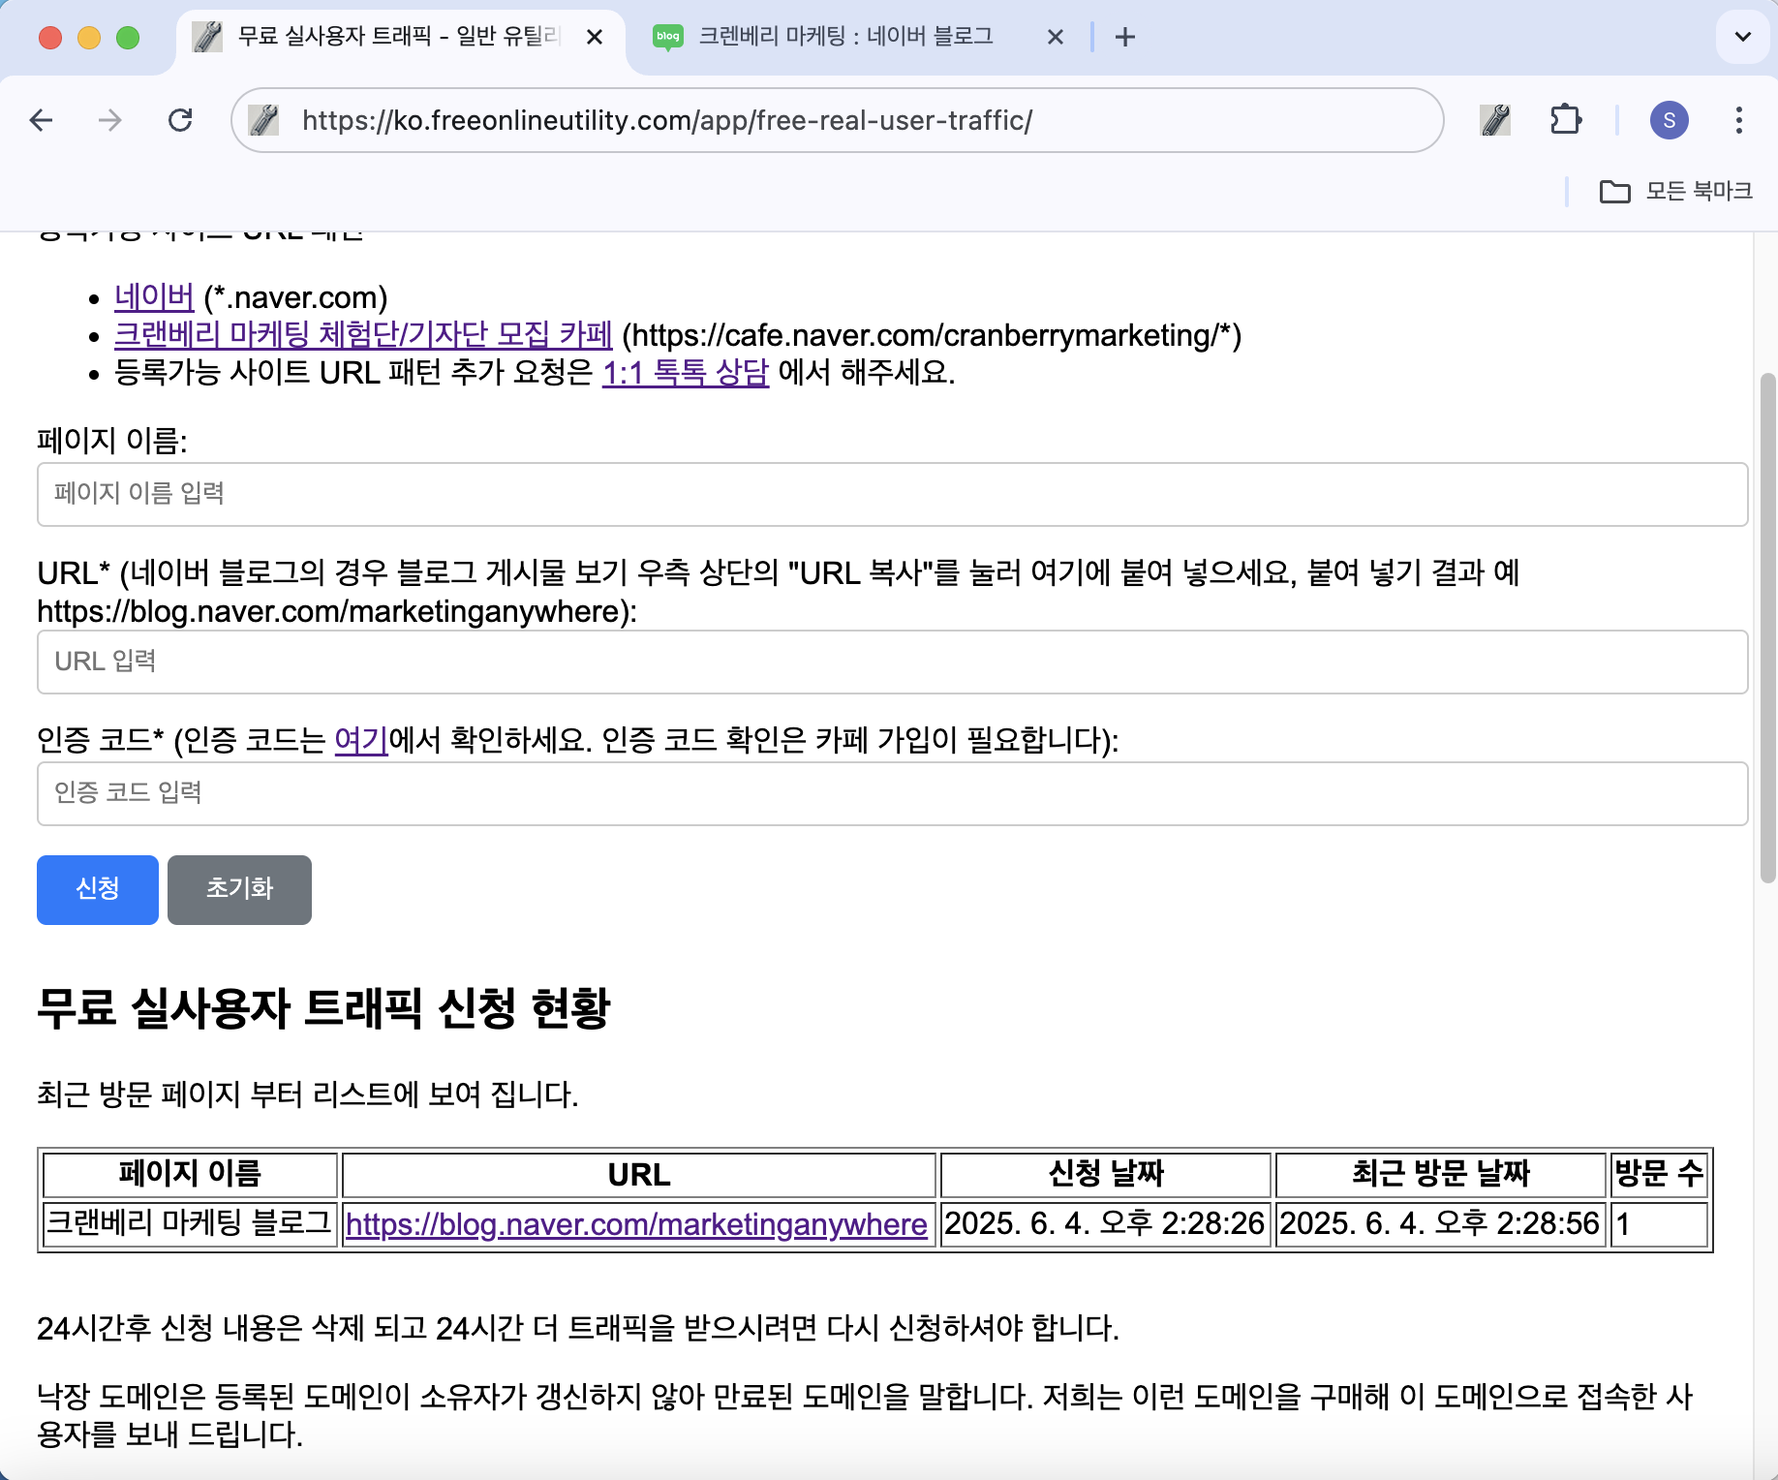Open 크랜베리 마케팅 체험단/기자단 모집 카페 link
1778x1480 pixels.
[x=363, y=335]
